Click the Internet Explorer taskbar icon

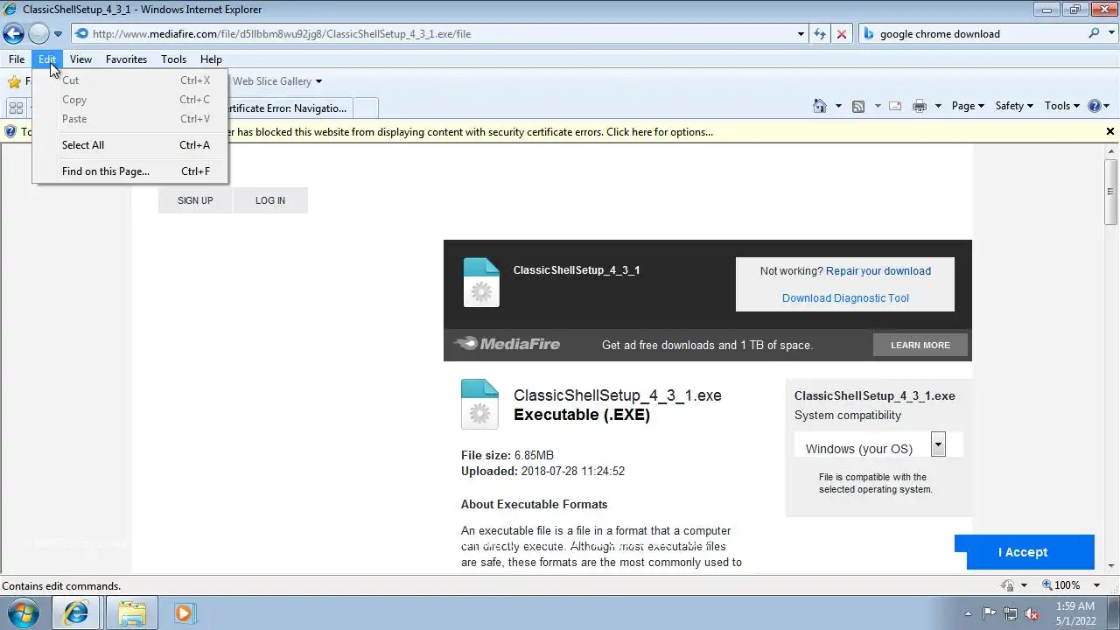click(x=77, y=613)
